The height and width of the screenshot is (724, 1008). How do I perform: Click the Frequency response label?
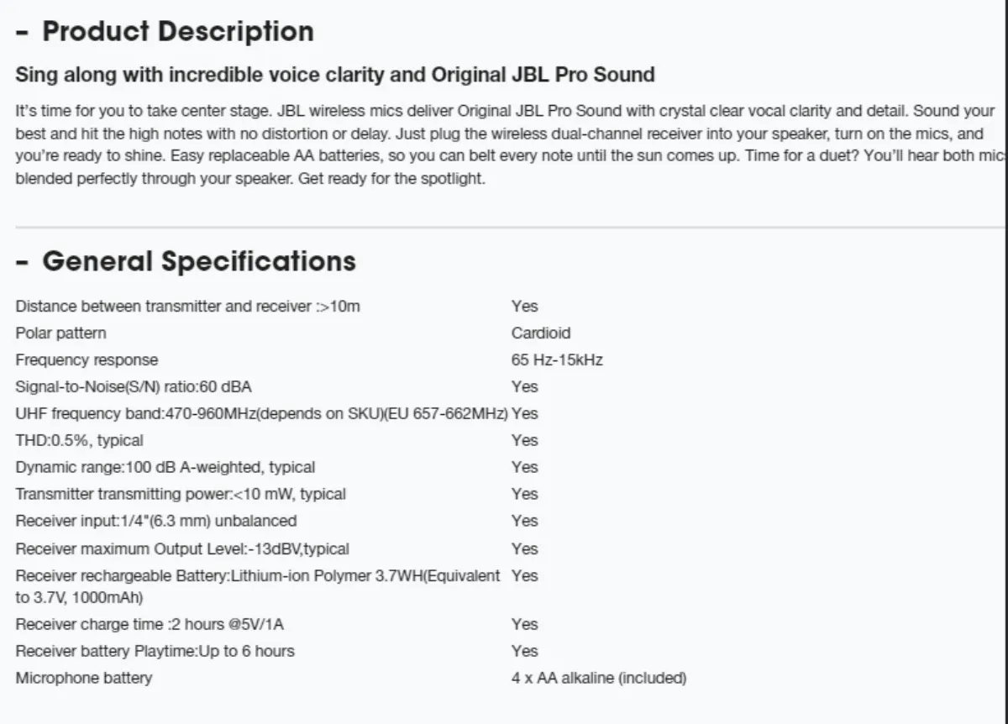point(87,360)
